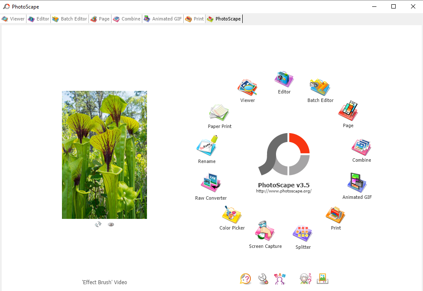Open the language selection icon

280,279
